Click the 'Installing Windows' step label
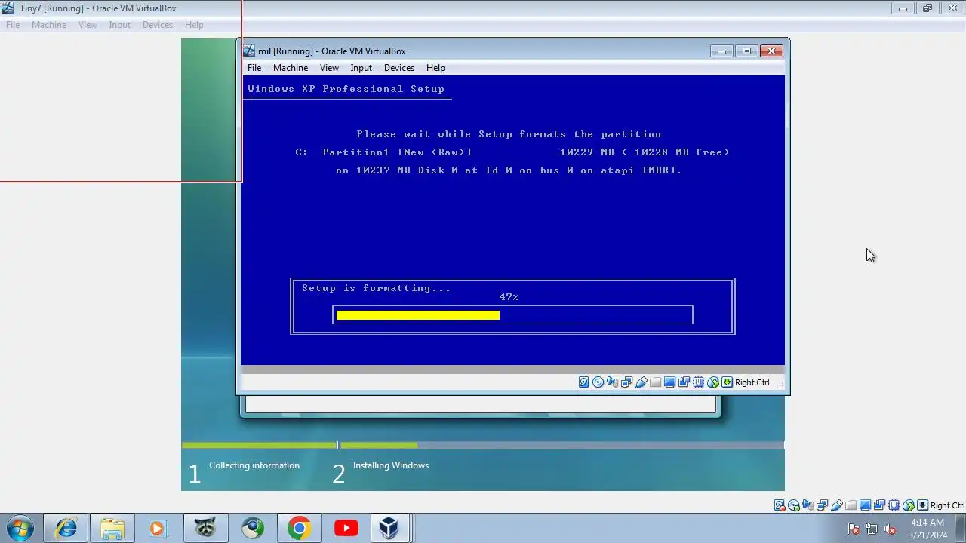This screenshot has height=543, width=966. (391, 465)
